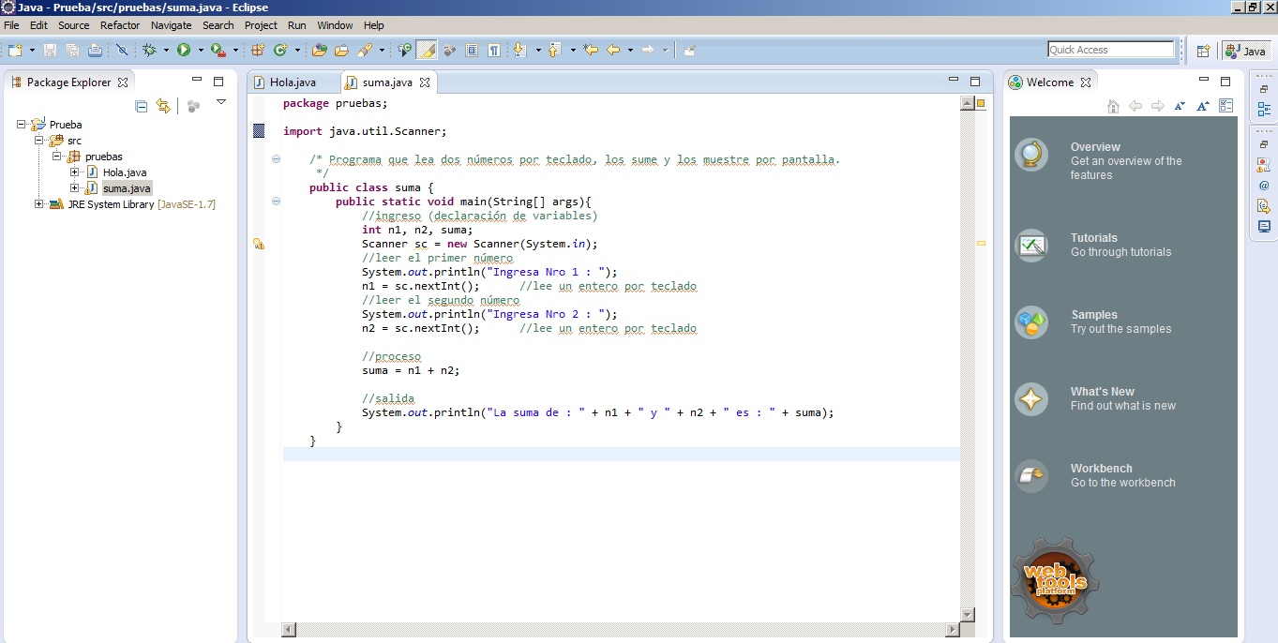Collapse All in Package Explorer

(143, 105)
